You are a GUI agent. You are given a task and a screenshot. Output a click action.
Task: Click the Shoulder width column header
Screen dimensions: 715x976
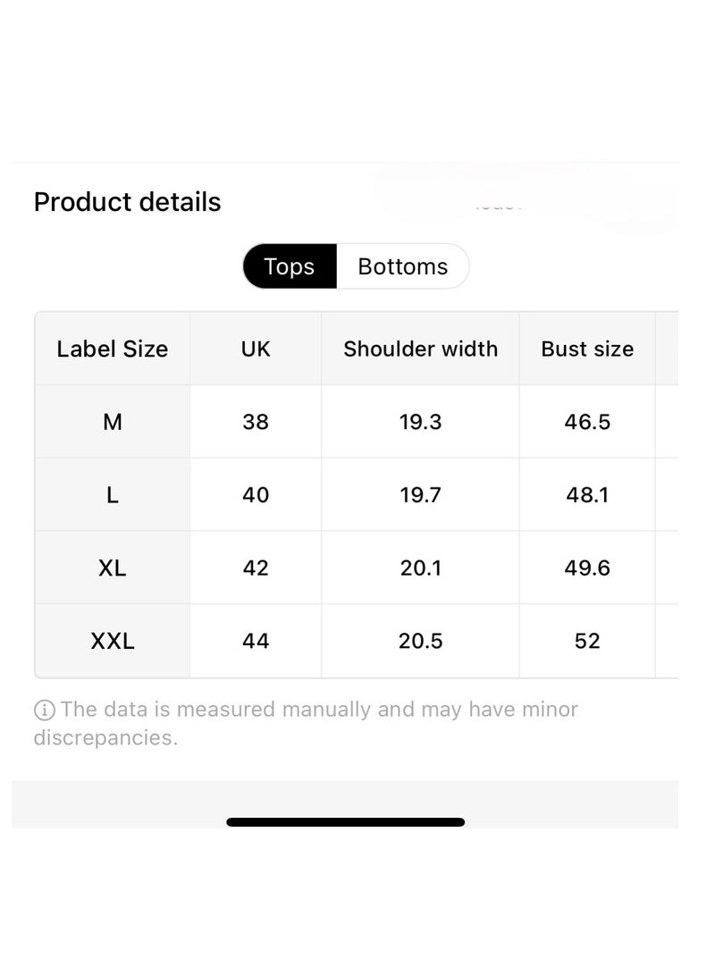tap(421, 349)
